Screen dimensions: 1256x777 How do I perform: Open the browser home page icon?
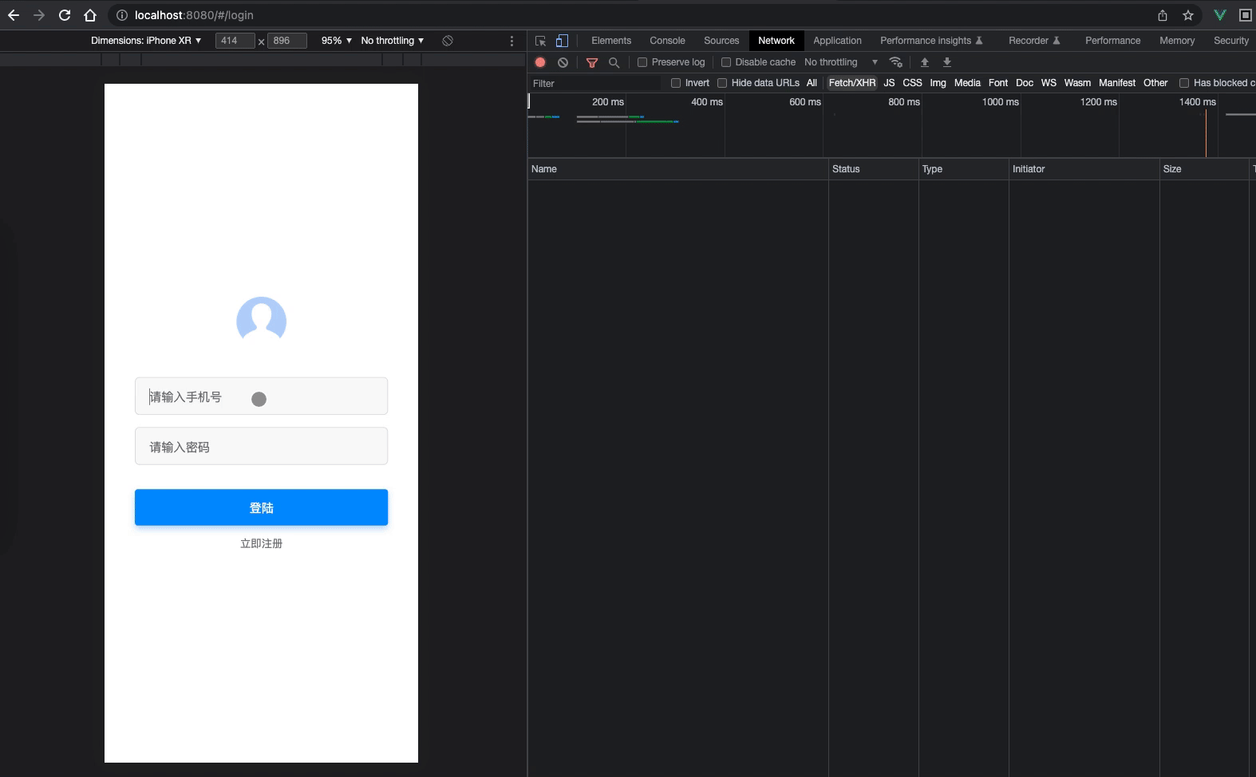[90, 15]
